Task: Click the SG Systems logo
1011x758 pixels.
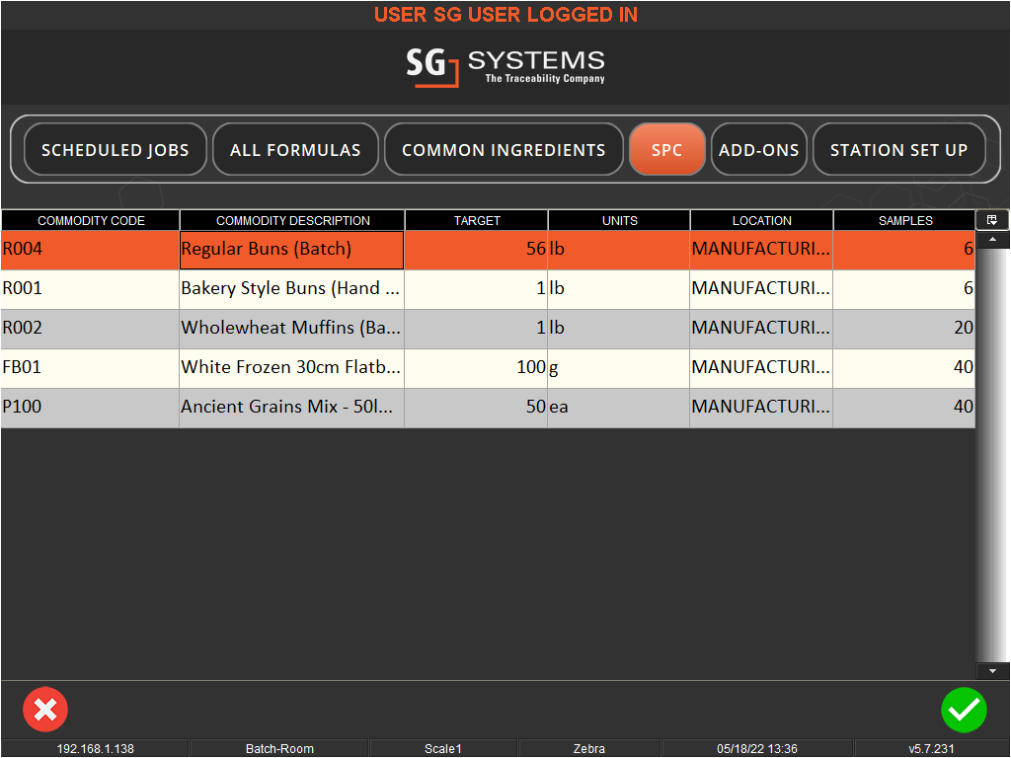Action: click(x=505, y=67)
